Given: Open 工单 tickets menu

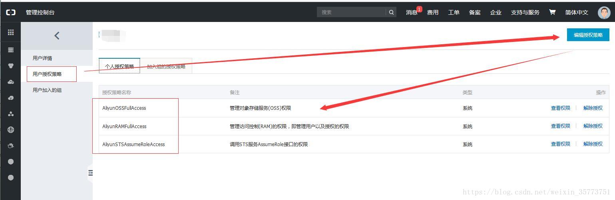Looking at the screenshot, I should tap(454, 12).
